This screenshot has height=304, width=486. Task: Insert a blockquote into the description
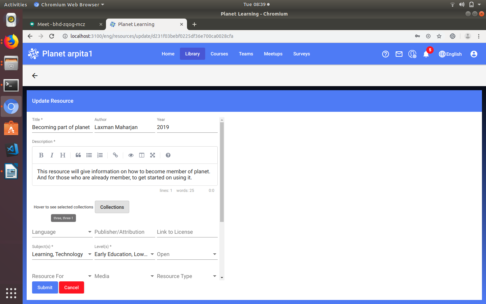[78, 155]
